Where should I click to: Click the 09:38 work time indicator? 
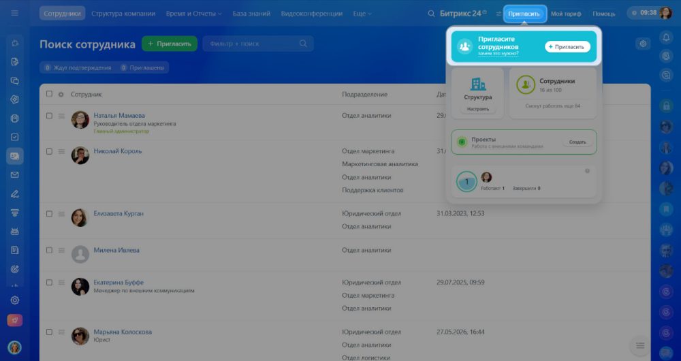tap(644, 13)
